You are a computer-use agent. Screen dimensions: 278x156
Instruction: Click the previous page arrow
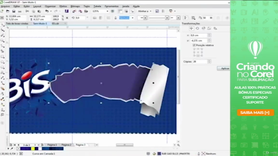[19, 145]
